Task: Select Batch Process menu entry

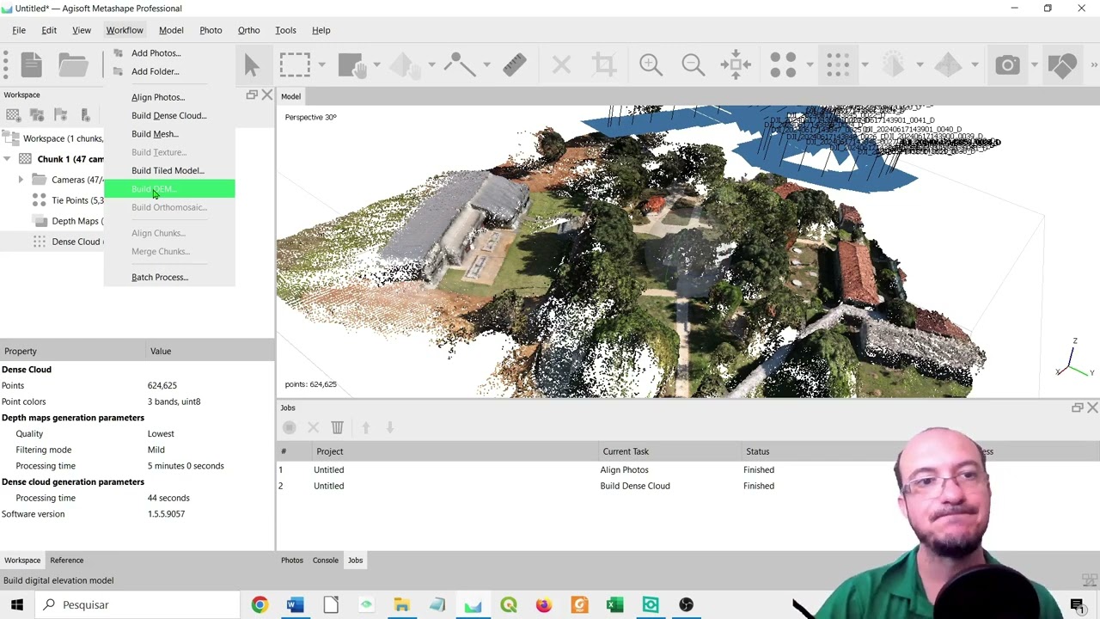Action: (160, 278)
